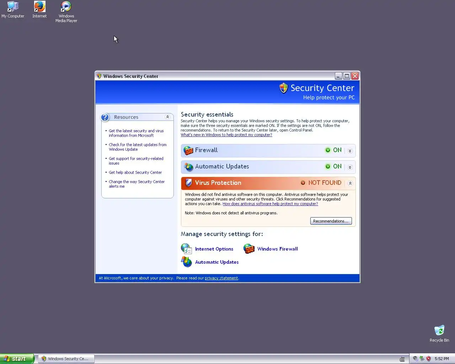
Task: Click the title bar shield icon
Action: [x=99, y=76]
